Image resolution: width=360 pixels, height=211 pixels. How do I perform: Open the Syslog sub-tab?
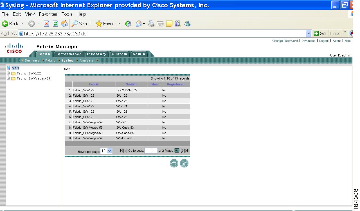click(67, 61)
